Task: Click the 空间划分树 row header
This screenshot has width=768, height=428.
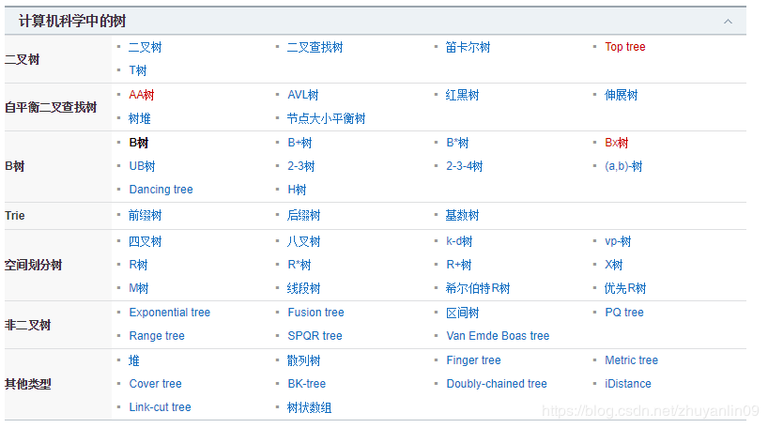Action: click(33, 265)
